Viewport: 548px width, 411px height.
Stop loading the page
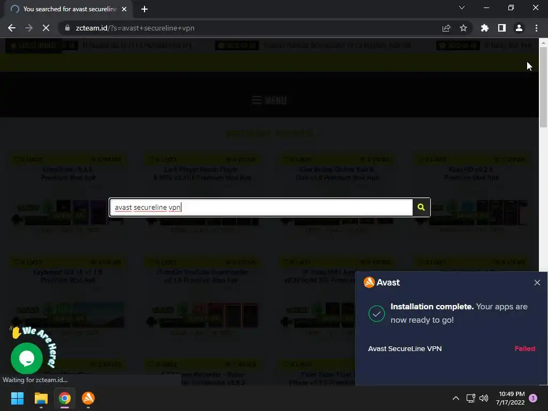pos(46,28)
